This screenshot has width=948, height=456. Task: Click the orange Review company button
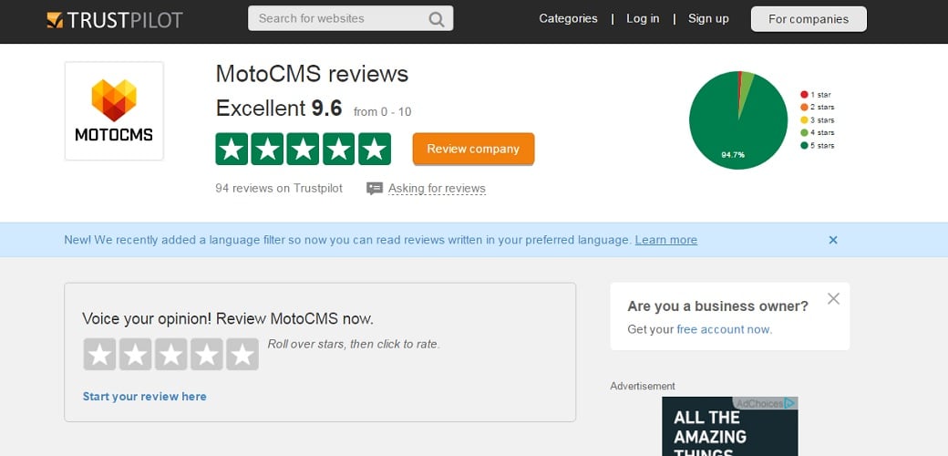point(473,149)
